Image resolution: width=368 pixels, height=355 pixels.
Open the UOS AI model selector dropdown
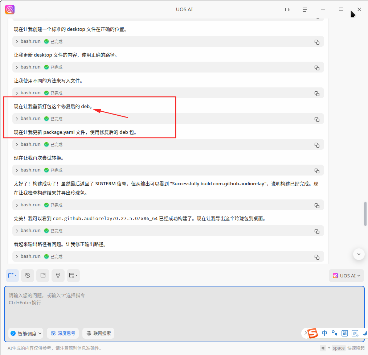346,276
